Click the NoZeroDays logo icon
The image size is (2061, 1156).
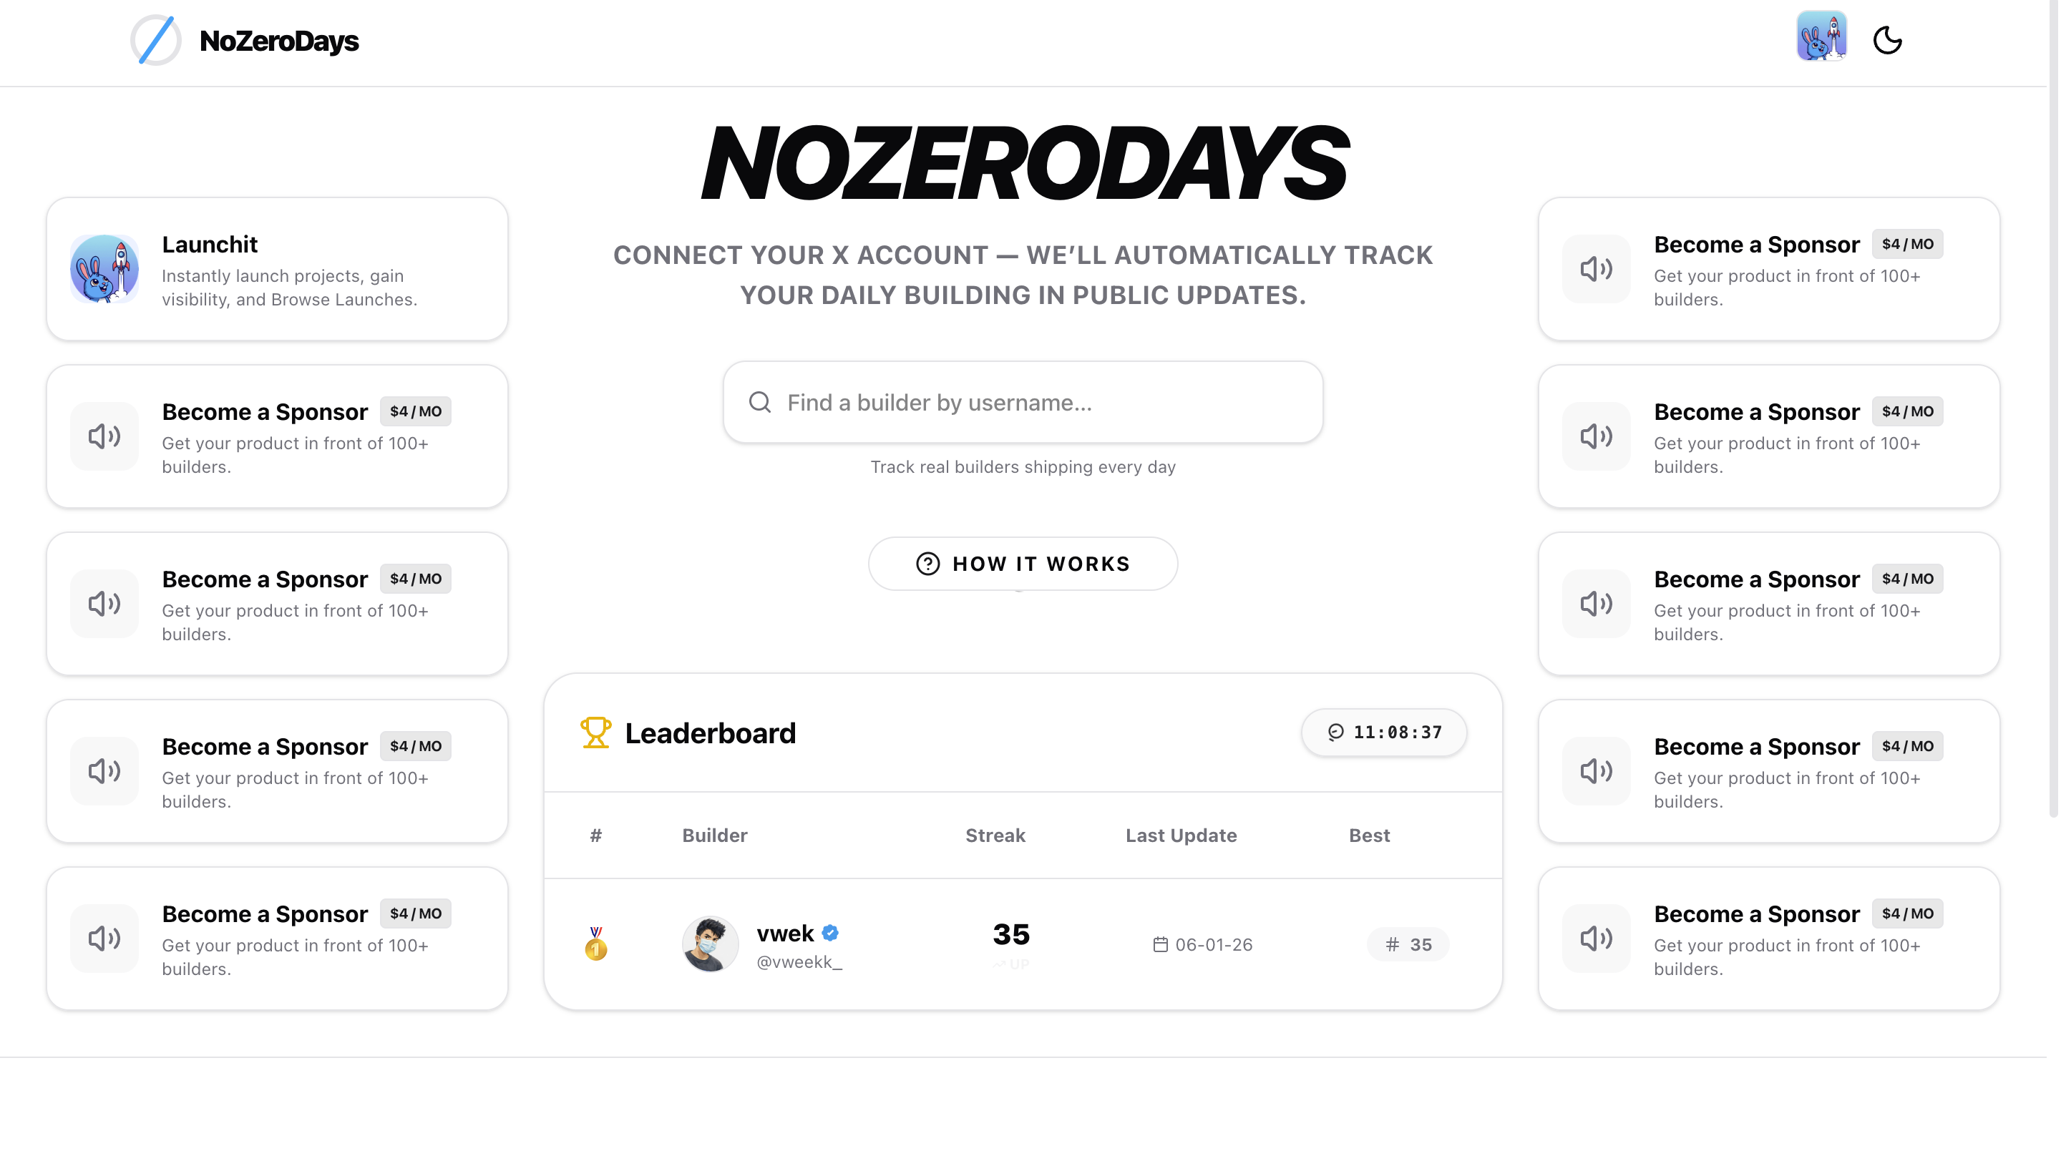[155, 40]
